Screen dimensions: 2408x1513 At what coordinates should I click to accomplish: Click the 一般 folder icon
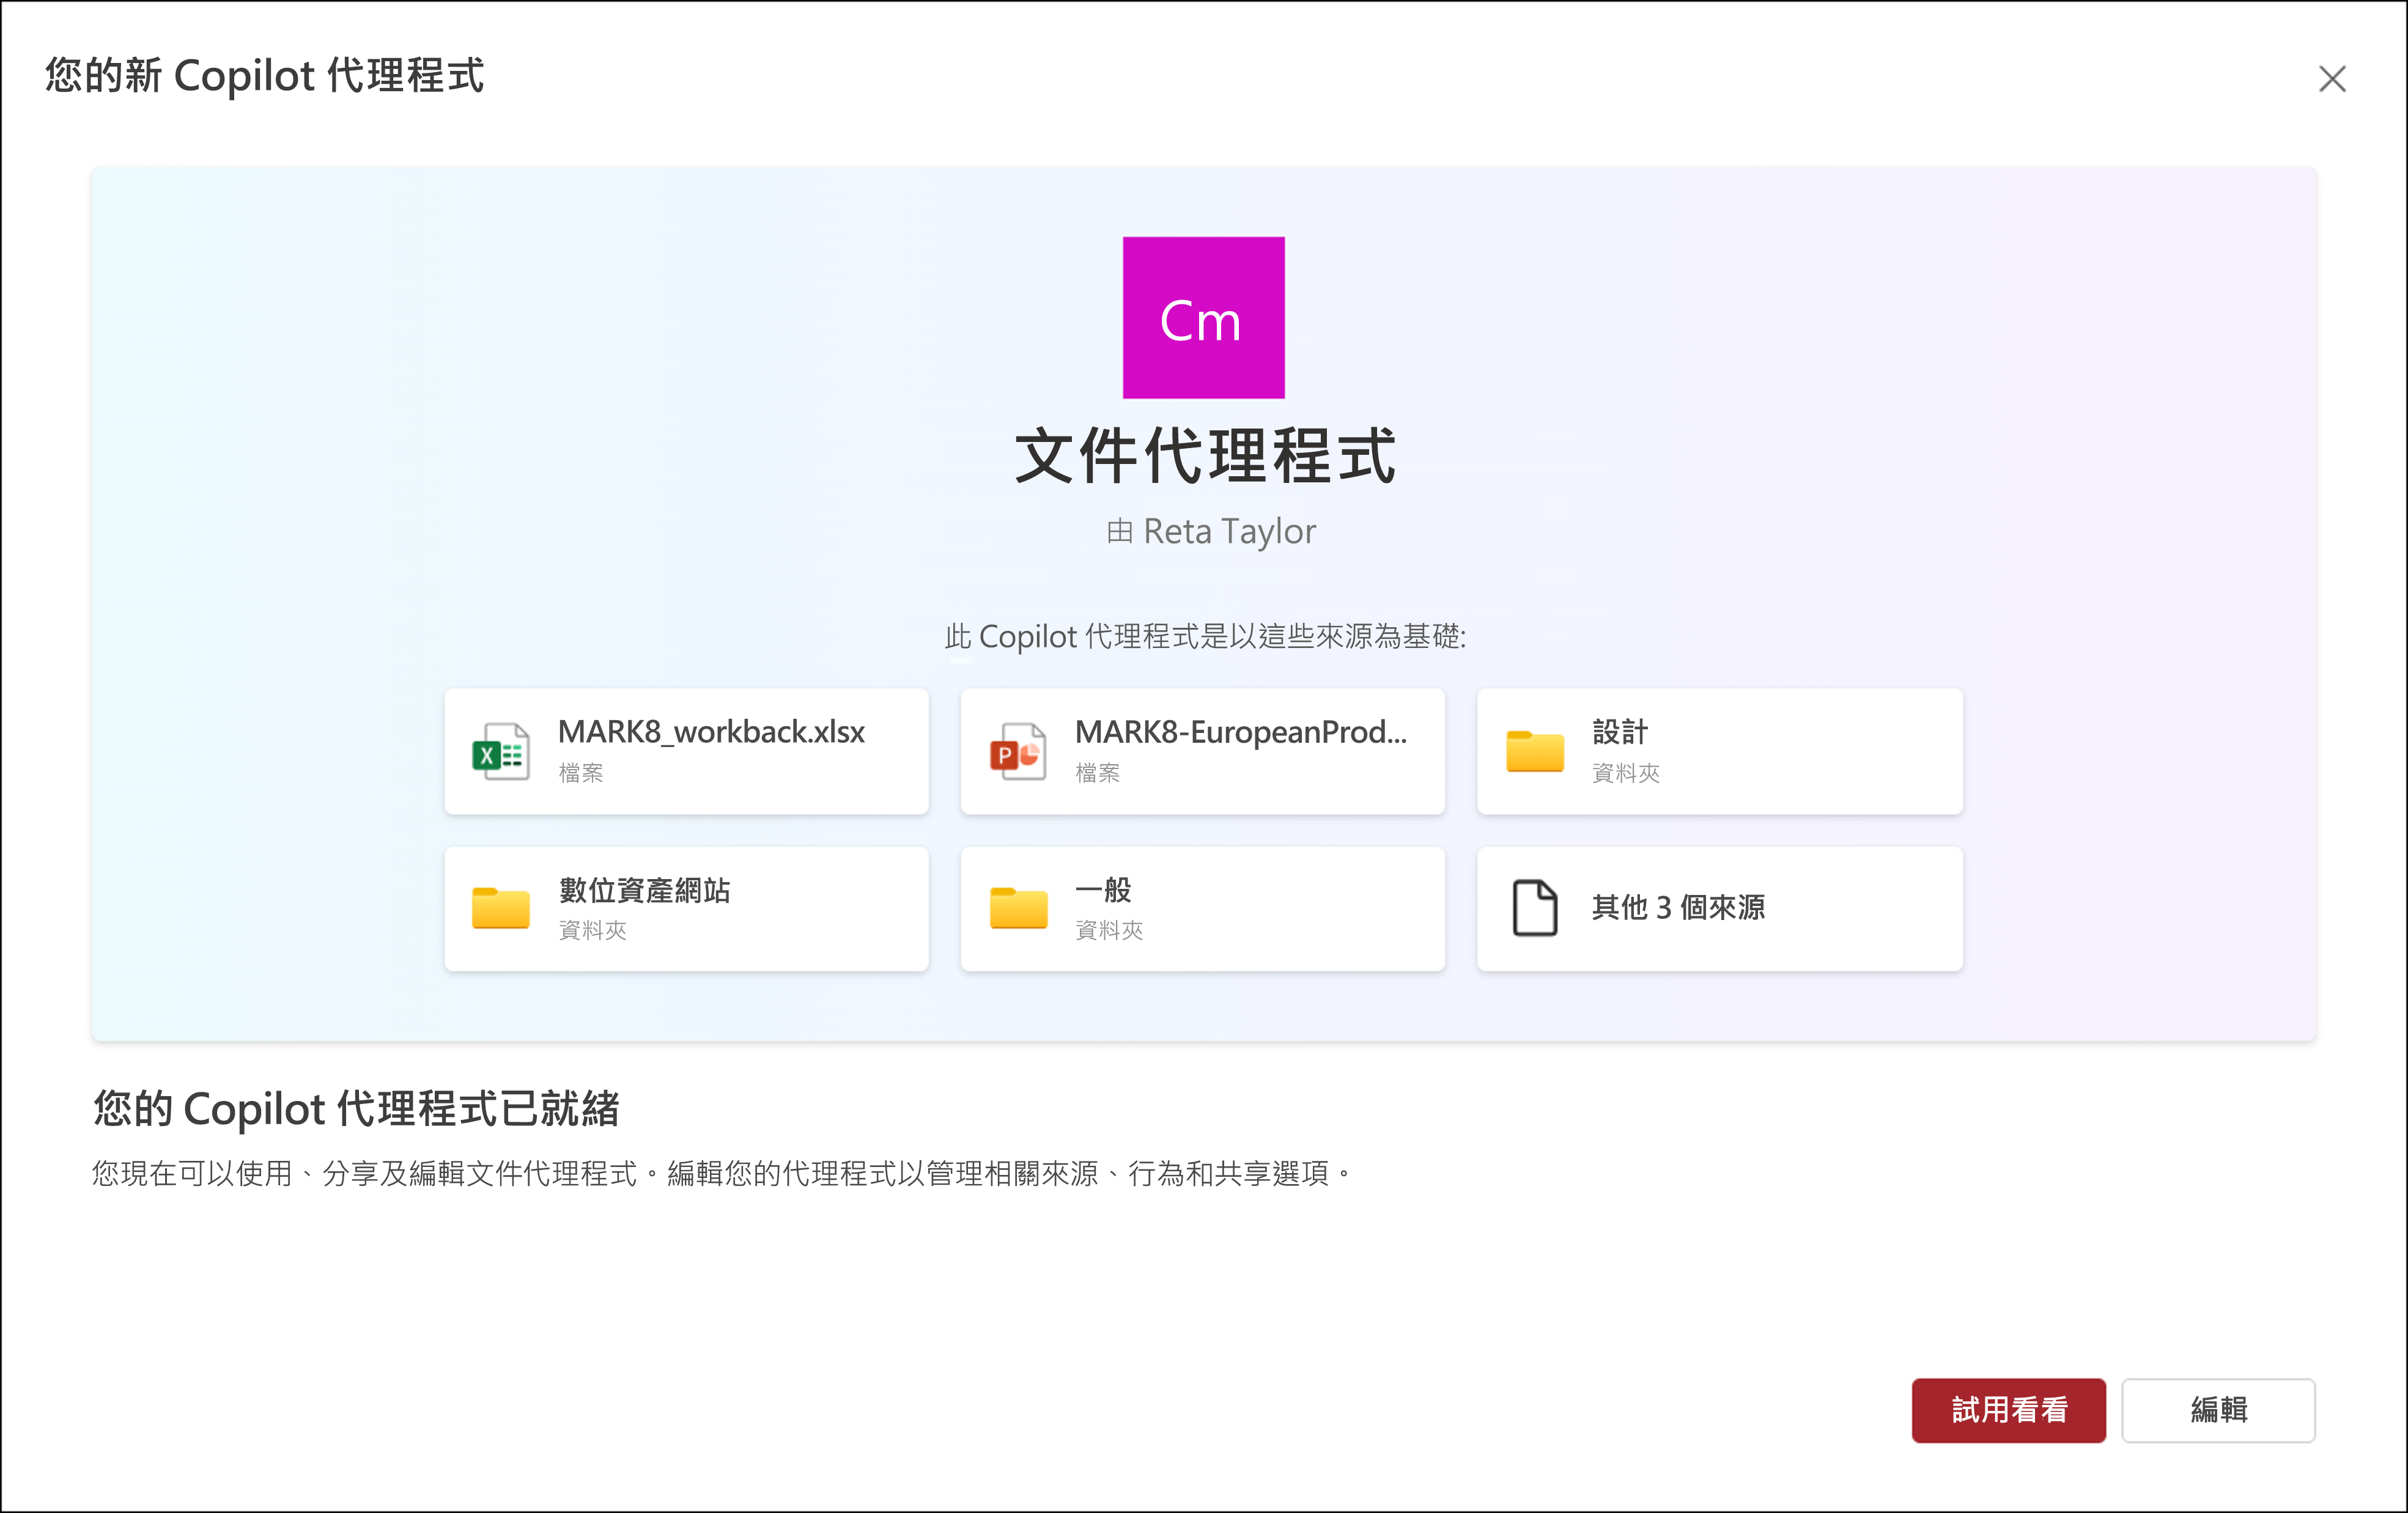(x=1017, y=908)
